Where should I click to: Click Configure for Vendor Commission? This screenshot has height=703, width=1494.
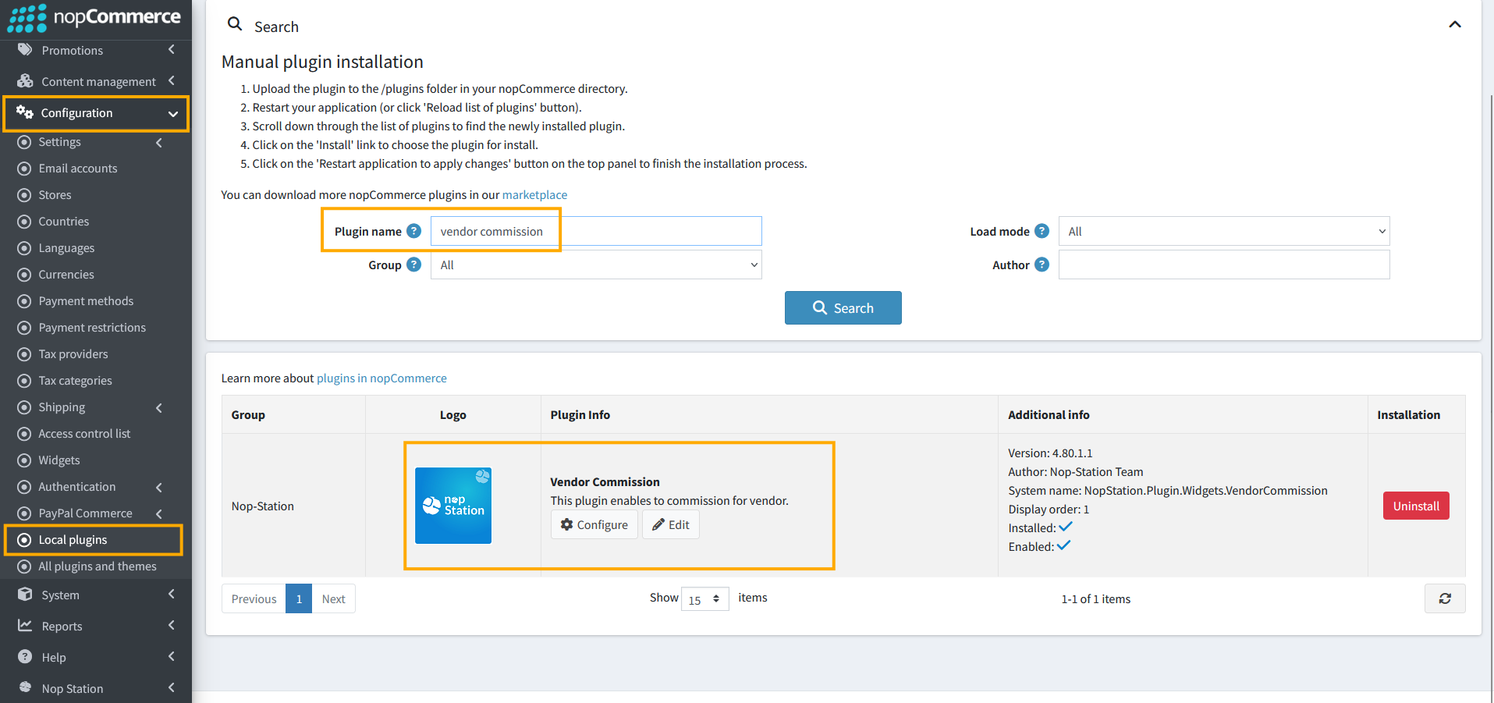click(x=594, y=525)
